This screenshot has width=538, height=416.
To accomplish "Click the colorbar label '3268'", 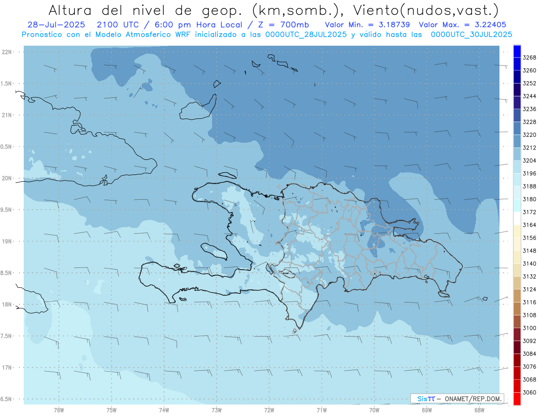I will [529, 57].
